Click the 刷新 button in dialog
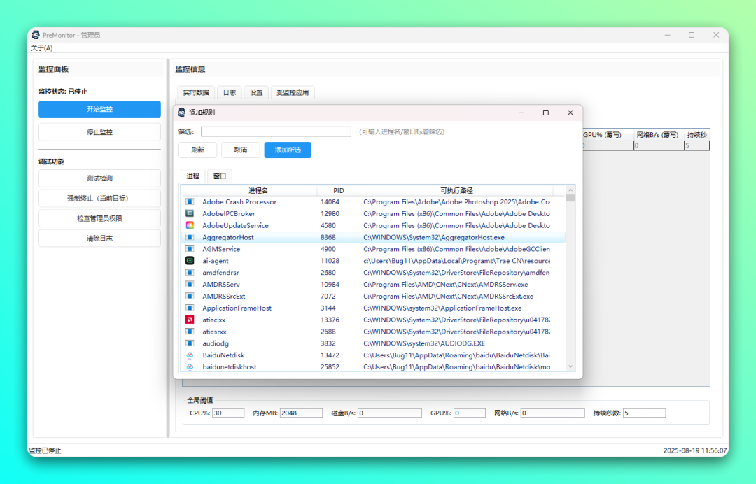This screenshot has width=756, height=484. 197,150
